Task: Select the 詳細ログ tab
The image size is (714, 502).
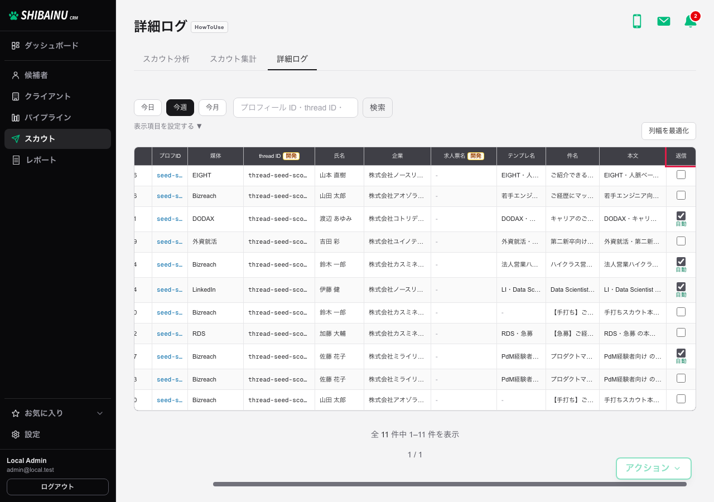Action: (292, 59)
